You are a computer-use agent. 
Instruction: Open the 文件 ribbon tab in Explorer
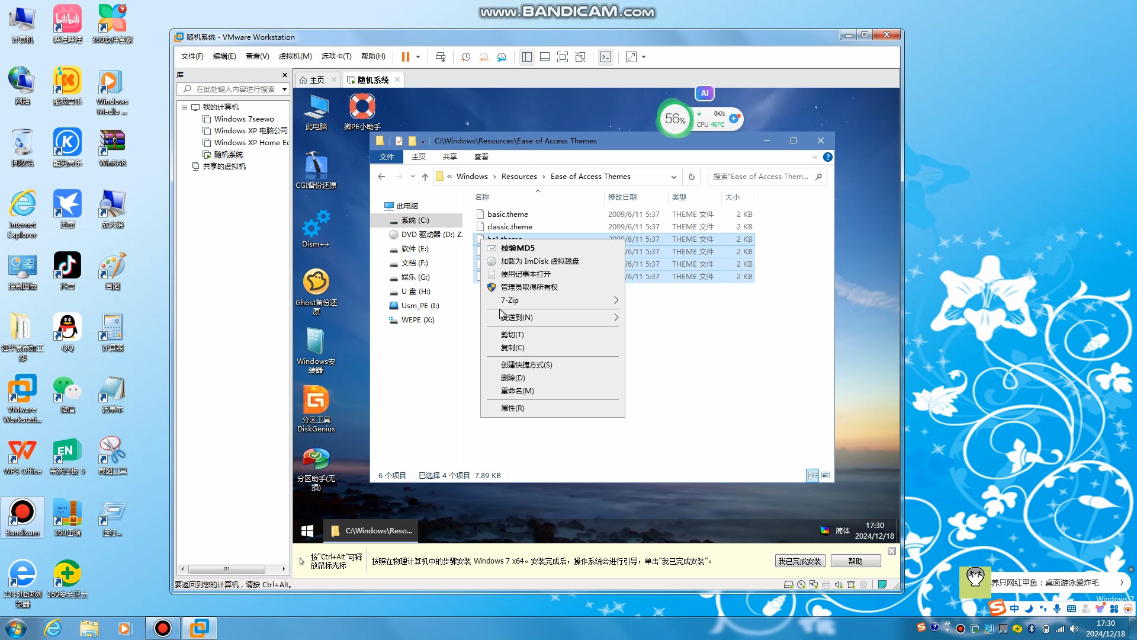pos(387,157)
